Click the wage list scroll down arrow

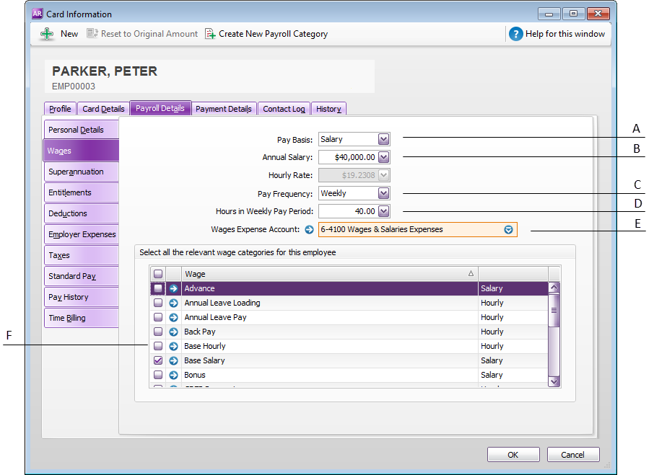click(554, 381)
